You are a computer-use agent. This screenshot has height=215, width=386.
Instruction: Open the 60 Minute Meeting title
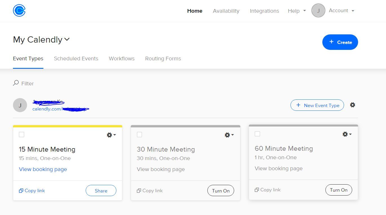(284, 148)
